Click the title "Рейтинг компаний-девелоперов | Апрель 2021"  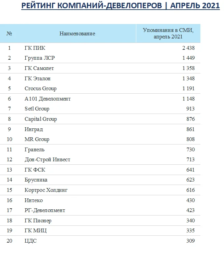[121, 6]
